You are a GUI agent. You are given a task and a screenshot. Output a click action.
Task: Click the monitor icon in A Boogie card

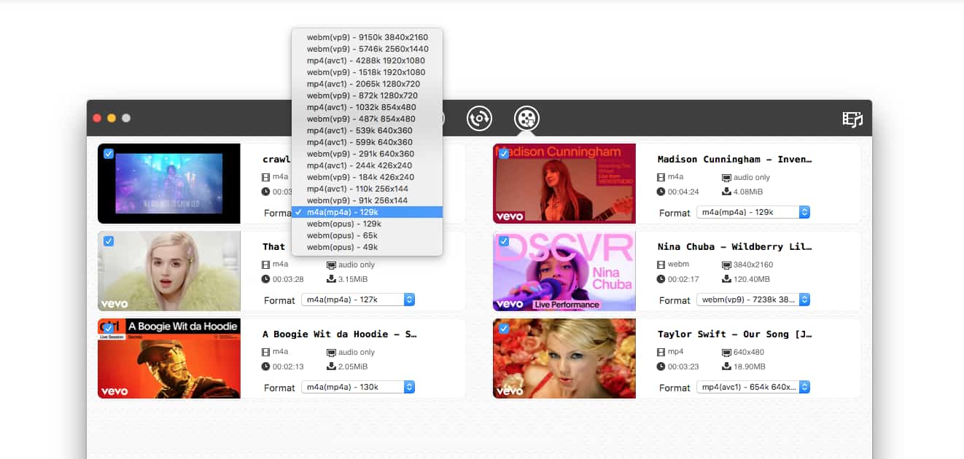point(331,352)
